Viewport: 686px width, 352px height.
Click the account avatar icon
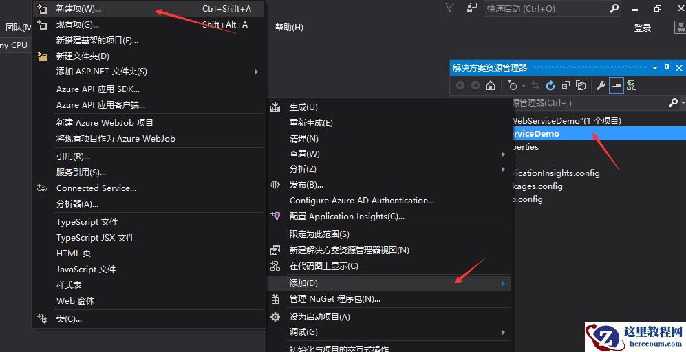(680, 27)
